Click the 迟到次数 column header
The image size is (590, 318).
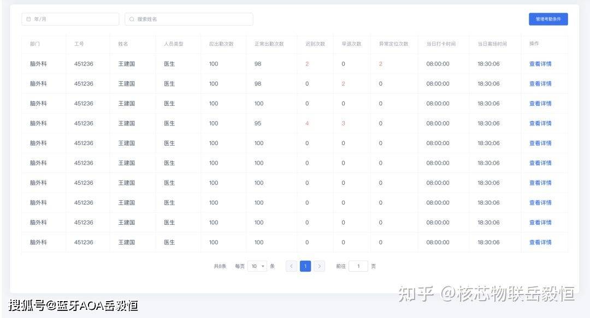pos(315,44)
